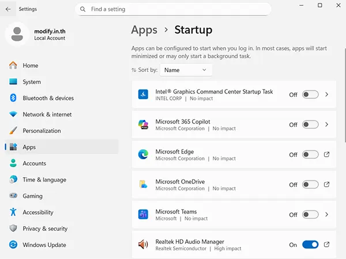Viewport: 346px width, 259px height.
Task: Click the Network wifi icon
Action: pyautogui.click(x=13, y=114)
